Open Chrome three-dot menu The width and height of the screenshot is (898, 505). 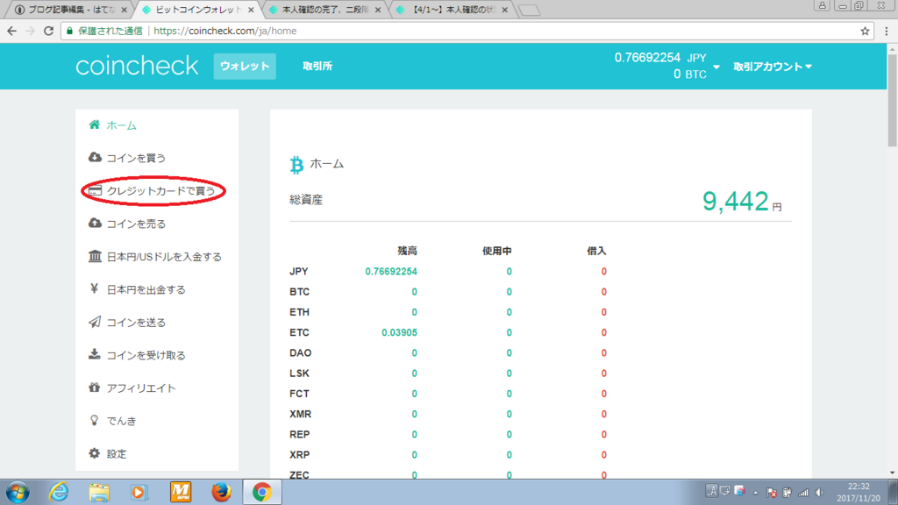click(887, 31)
